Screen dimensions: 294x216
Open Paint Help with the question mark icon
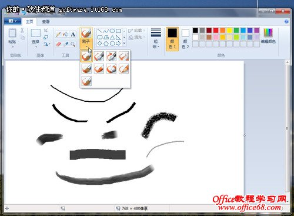286,21
